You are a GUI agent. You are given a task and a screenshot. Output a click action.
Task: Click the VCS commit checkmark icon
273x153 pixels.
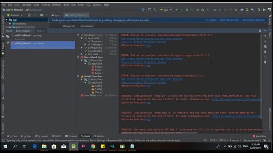click(225, 10)
